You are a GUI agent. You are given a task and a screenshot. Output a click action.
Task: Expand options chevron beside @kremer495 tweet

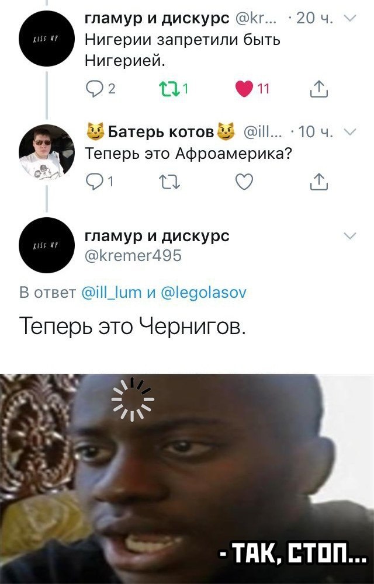pyautogui.click(x=351, y=236)
